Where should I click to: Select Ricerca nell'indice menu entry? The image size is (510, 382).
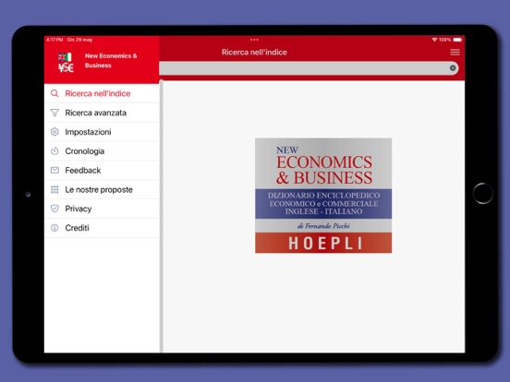coord(102,93)
